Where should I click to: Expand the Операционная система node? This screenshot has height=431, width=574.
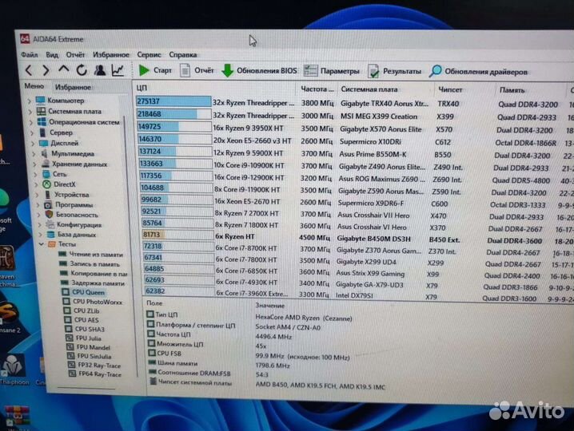coord(31,122)
